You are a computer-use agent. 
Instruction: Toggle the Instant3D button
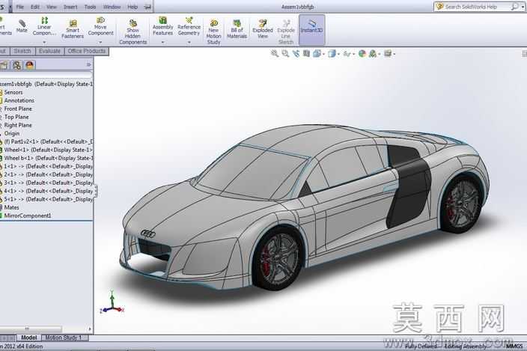311,29
